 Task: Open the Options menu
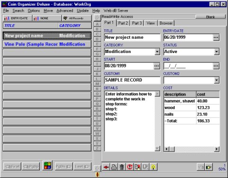(34, 11)
